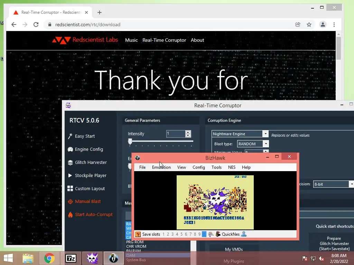Open the Glitch Harvester
The image size is (354, 265).
tap(87, 162)
